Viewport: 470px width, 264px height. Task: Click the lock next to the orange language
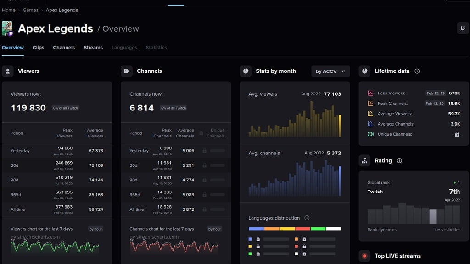click(304, 239)
